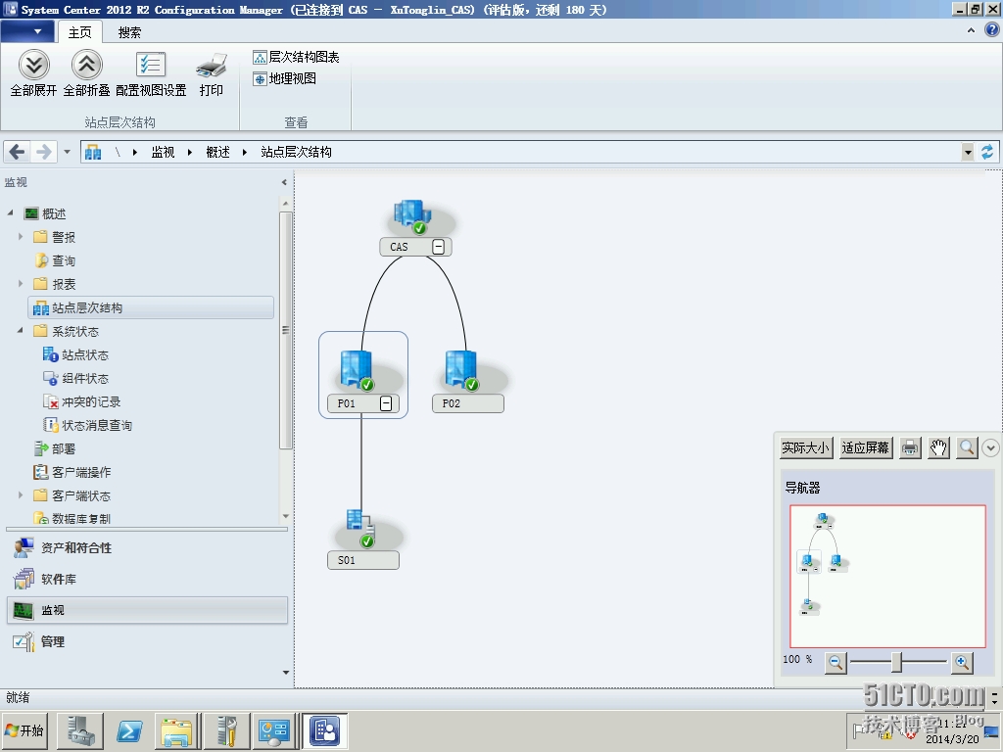
Task: Select the 部署 tree item
Action: 55,448
